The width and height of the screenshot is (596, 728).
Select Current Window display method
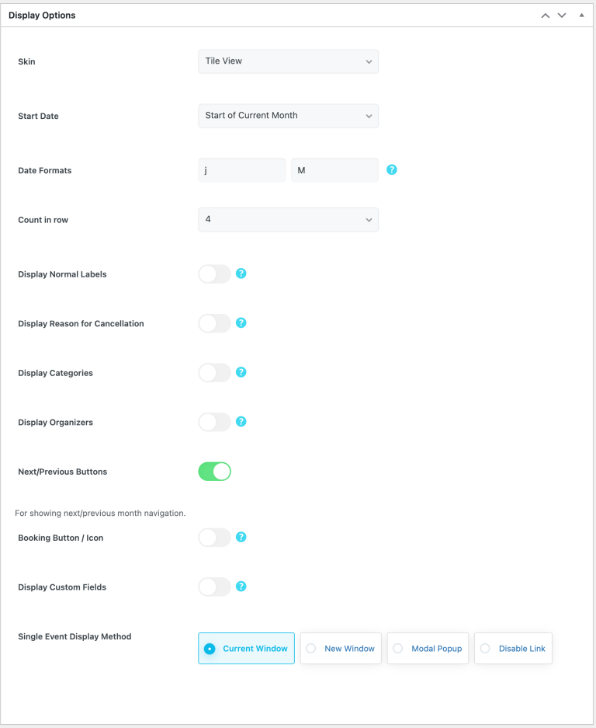(246, 648)
